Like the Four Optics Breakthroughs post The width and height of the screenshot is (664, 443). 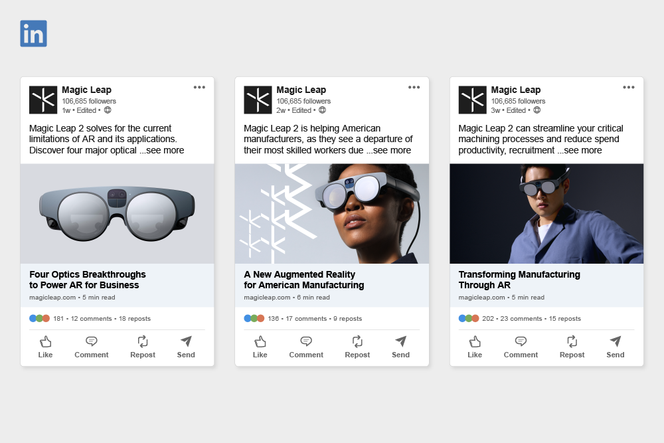pyautogui.click(x=45, y=347)
